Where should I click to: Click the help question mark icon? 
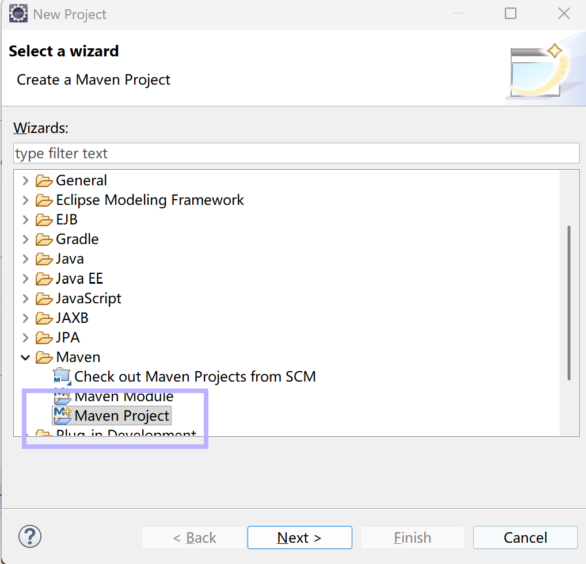click(x=30, y=537)
